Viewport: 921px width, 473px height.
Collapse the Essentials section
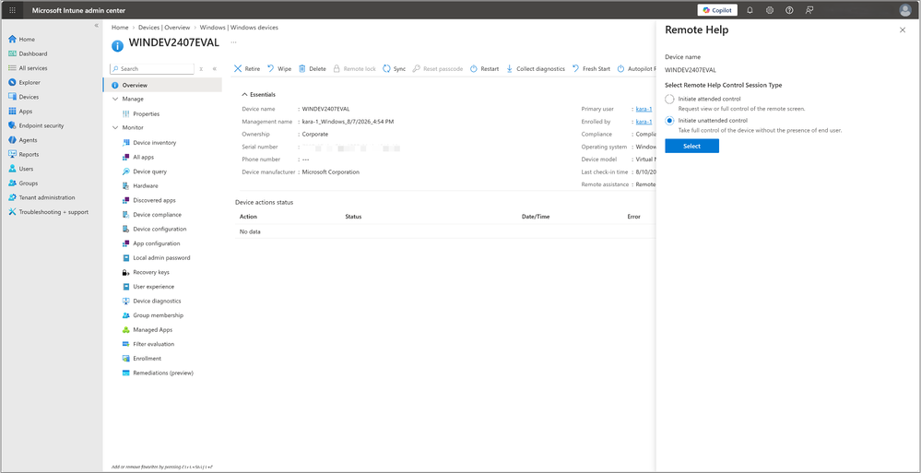[258, 95]
